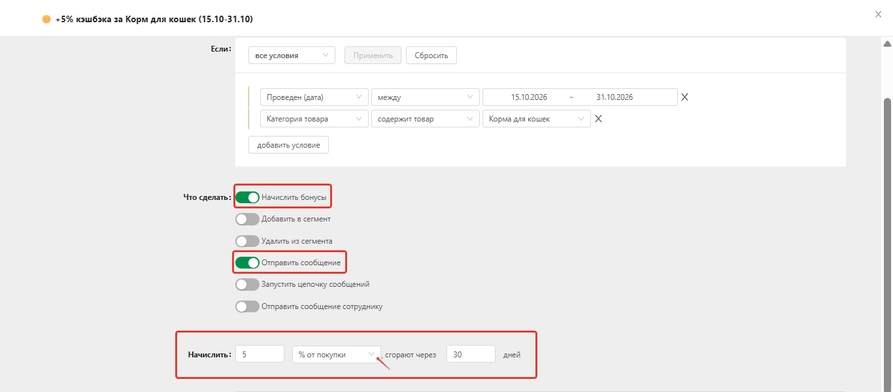Focus the expiry days field with 30
Viewport: 893px width, 392px height.
click(x=471, y=354)
